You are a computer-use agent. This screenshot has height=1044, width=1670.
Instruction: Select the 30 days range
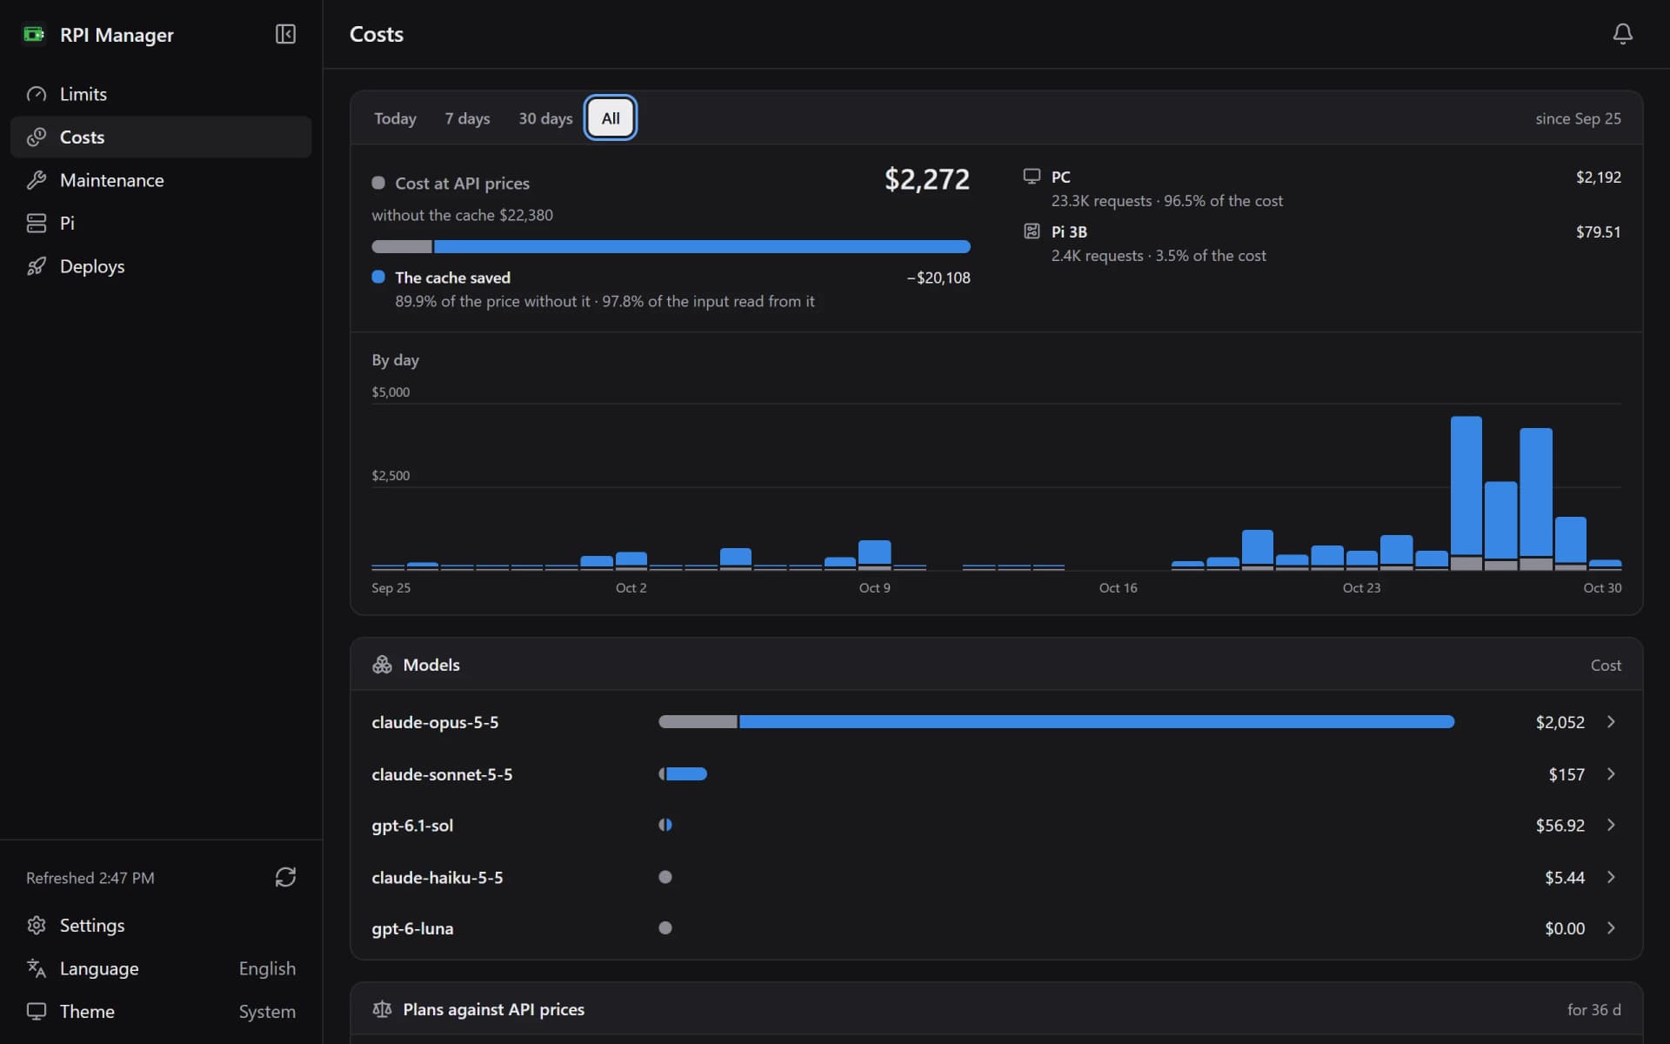coord(545,118)
